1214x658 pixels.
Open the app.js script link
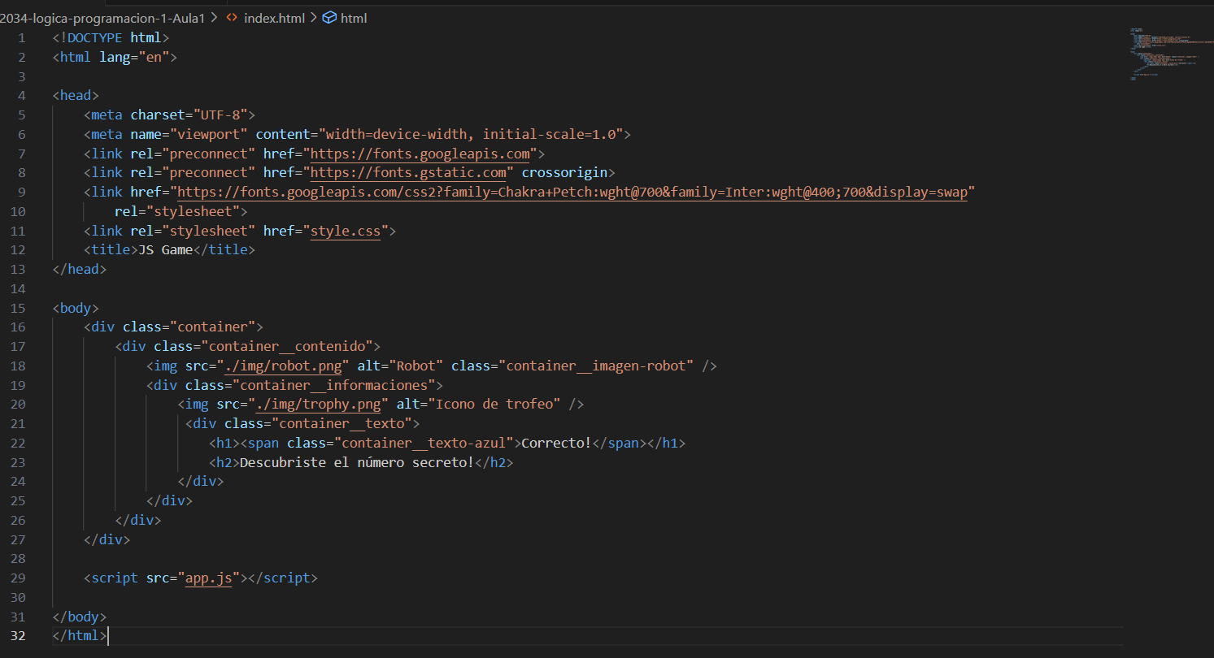(208, 578)
